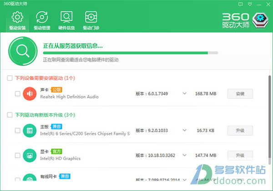Click the 正在联网查询 status subtitle

81,60
